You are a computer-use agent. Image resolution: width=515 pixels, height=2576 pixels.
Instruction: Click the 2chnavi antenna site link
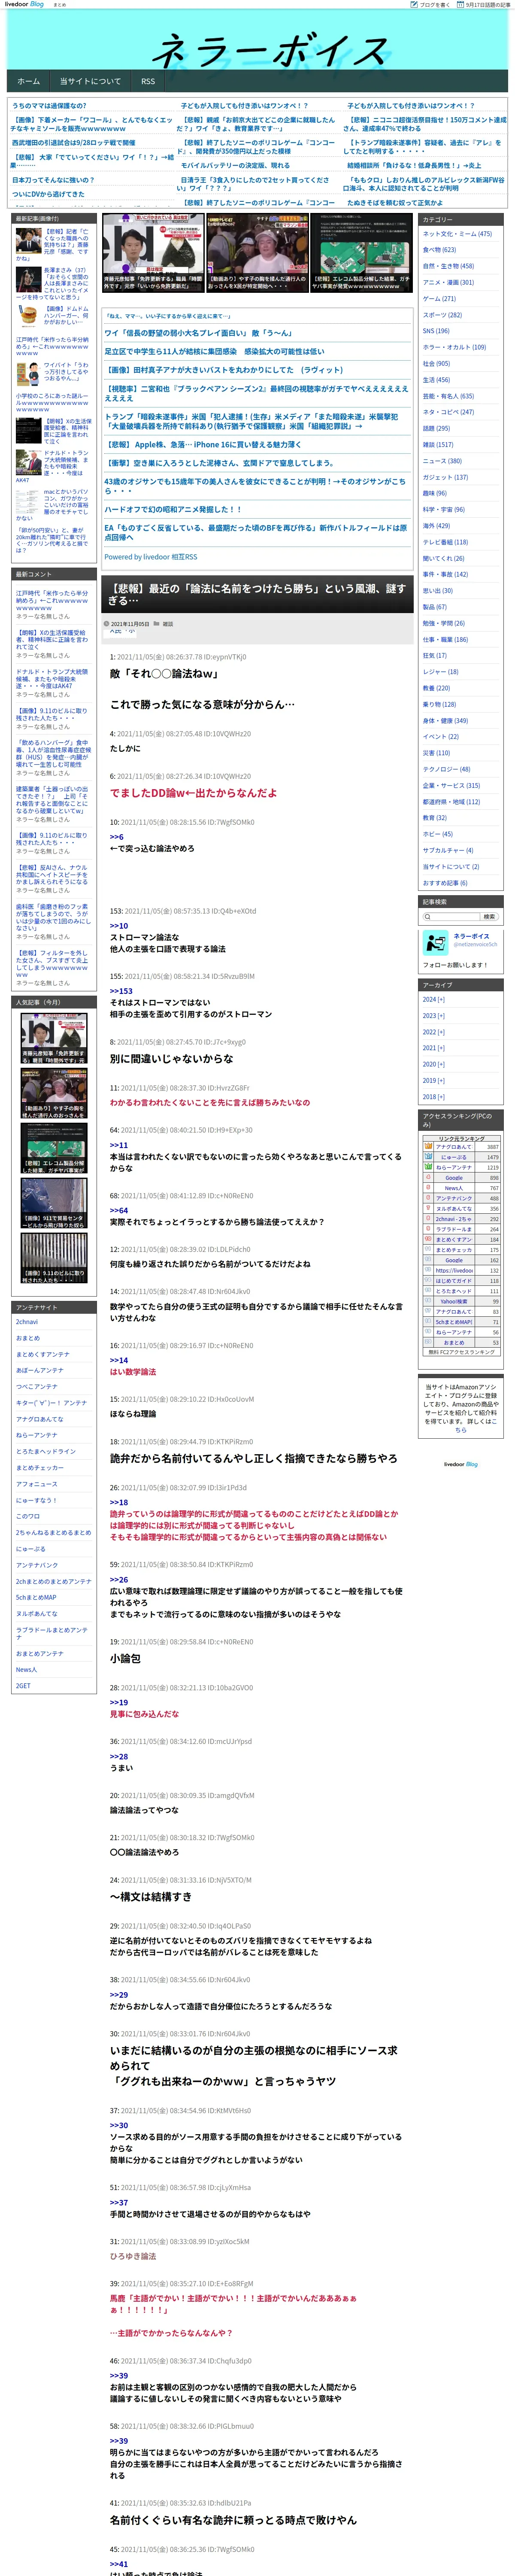click(27, 1322)
